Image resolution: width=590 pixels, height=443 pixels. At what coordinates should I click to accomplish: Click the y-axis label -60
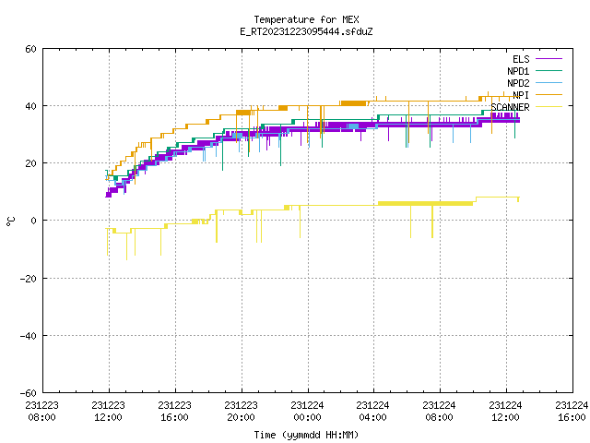click(x=29, y=393)
